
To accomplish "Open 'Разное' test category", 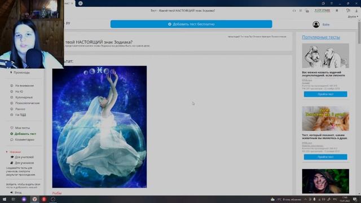I will (x=20, y=109).
